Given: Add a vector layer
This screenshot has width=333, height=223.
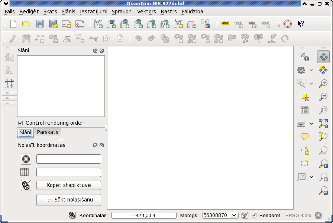Looking at the screenshot, I should [98, 24].
